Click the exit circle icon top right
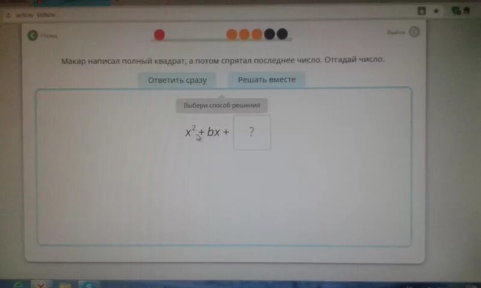 pyautogui.click(x=414, y=32)
